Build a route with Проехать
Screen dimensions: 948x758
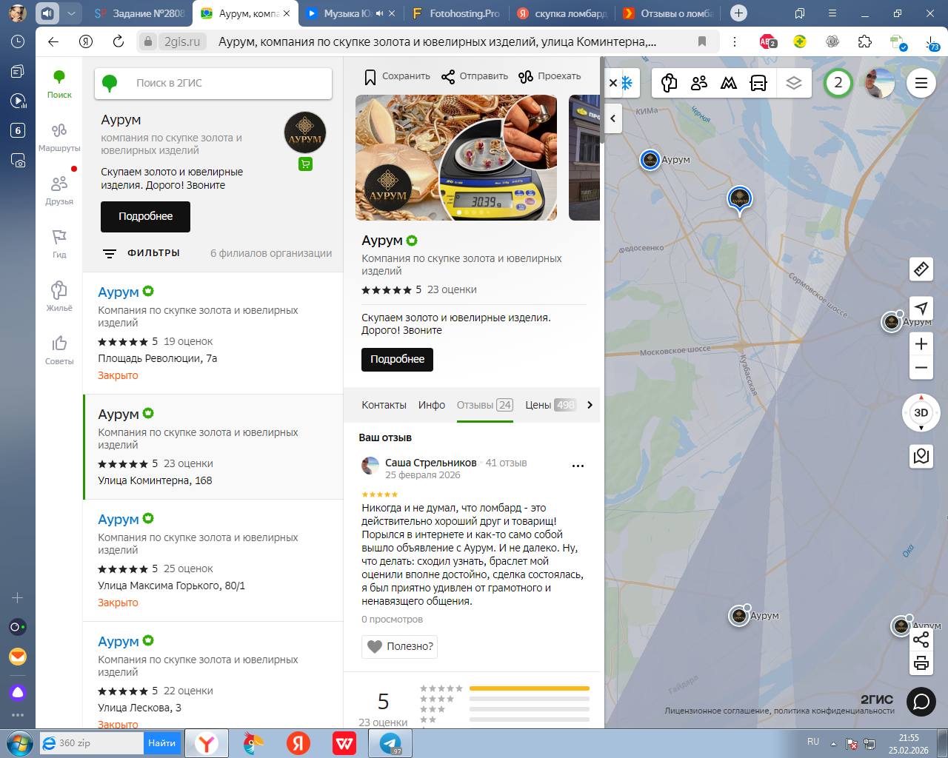[550, 76]
